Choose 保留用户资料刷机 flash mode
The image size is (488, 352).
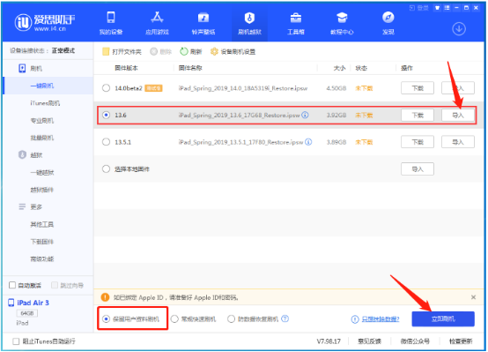106,319
